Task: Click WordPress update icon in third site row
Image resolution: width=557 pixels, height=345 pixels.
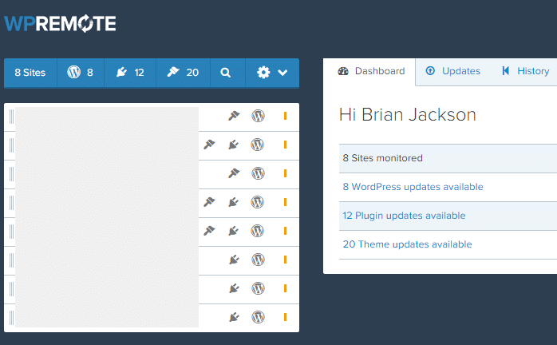Action: click(259, 173)
